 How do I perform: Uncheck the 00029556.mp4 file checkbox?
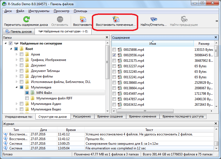pyautogui.click(x=114, y=55)
